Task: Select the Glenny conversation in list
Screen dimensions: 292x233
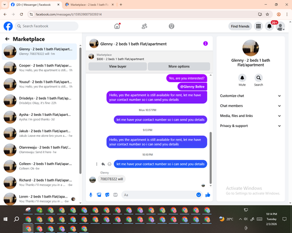Action: [40, 51]
